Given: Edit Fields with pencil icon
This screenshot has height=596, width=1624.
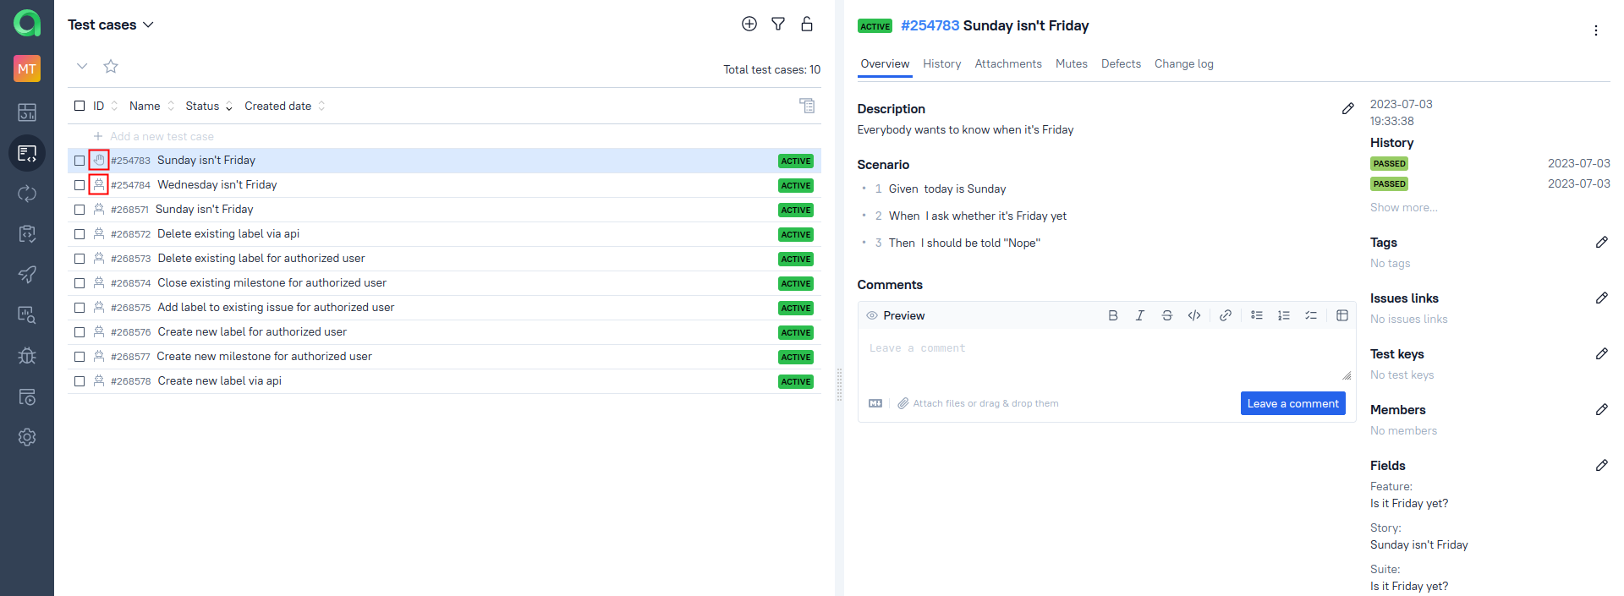Looking at the screenshot, I should click(1602, 465).
